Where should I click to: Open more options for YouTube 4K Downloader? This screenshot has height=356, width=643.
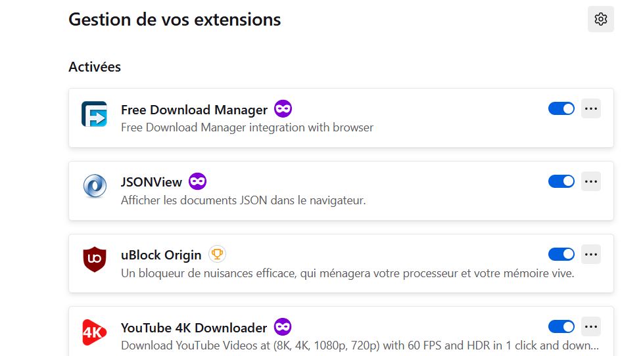coord(591,326)
